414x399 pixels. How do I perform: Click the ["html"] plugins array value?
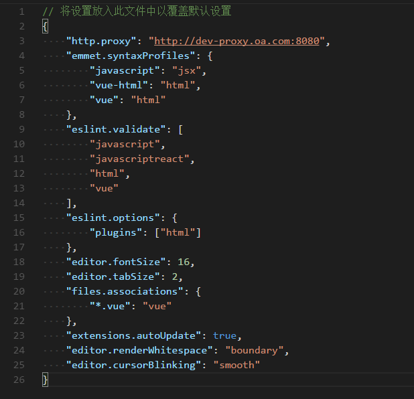click(178, 233)
